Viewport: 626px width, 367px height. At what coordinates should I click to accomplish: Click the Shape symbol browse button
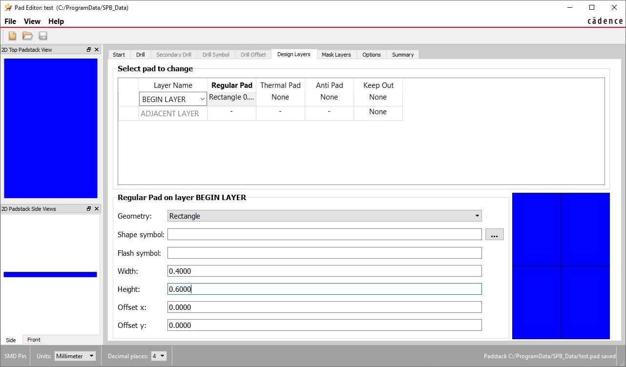click(494, 235)
